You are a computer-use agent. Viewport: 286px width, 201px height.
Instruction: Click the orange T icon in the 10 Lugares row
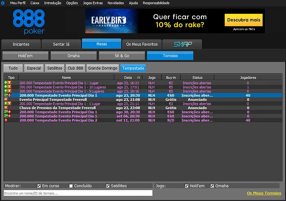coord(9,87)
